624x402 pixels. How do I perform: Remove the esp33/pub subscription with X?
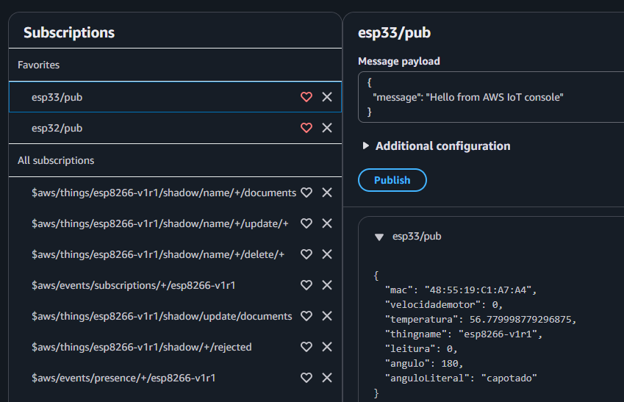click(327, 97)
